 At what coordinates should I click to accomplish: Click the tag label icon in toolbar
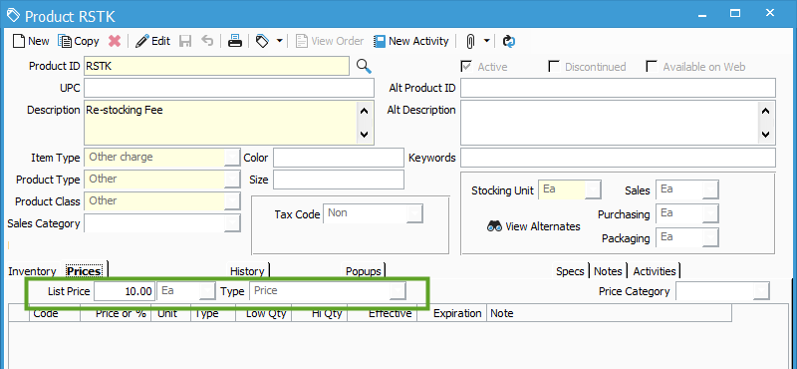point(262,41)
